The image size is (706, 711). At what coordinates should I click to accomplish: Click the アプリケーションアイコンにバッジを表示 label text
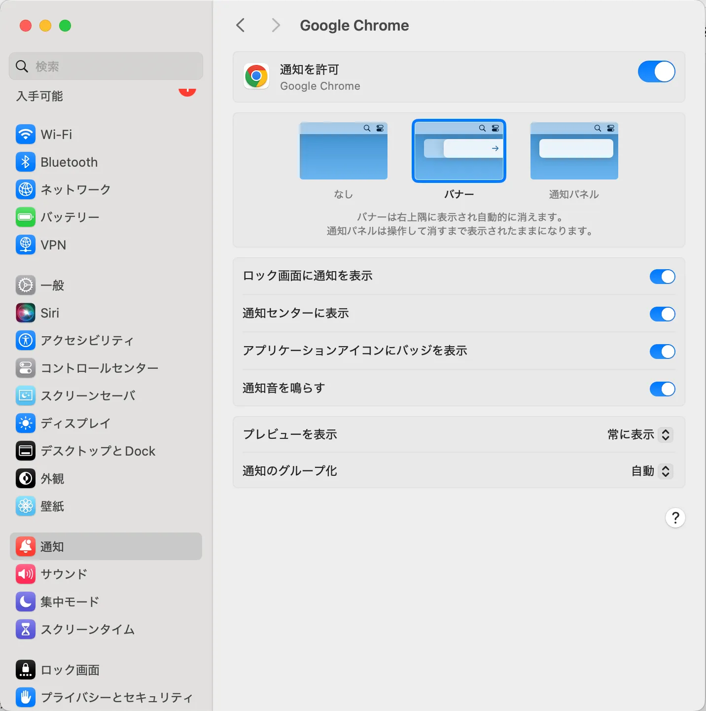click(355, 351)
